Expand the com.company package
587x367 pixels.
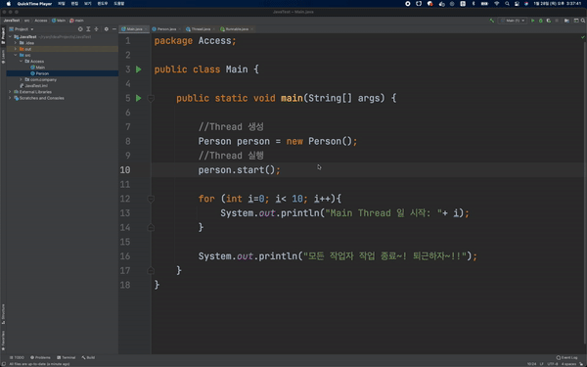click(21, 80)
